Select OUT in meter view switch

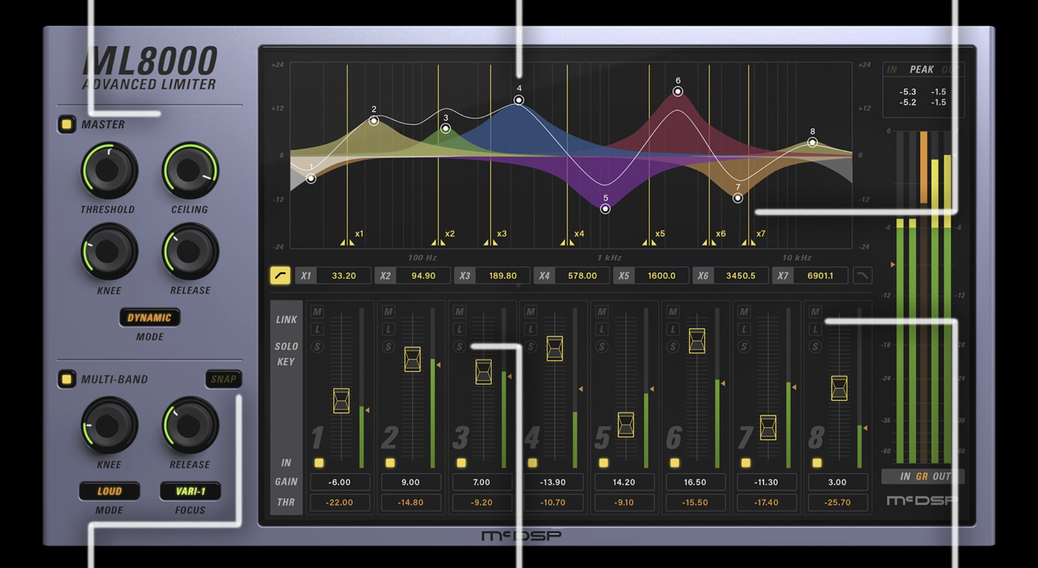(941, 477)
